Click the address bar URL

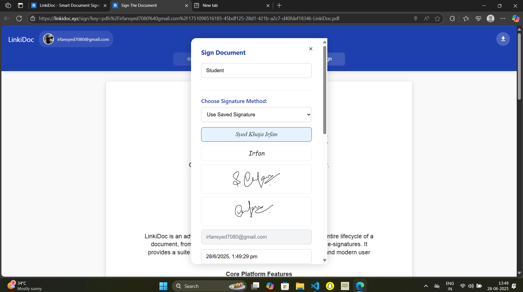pos(189,19)
